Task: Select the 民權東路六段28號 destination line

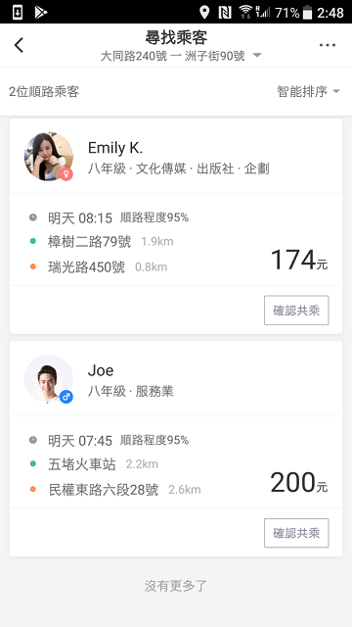Action: tap(104, 490)
